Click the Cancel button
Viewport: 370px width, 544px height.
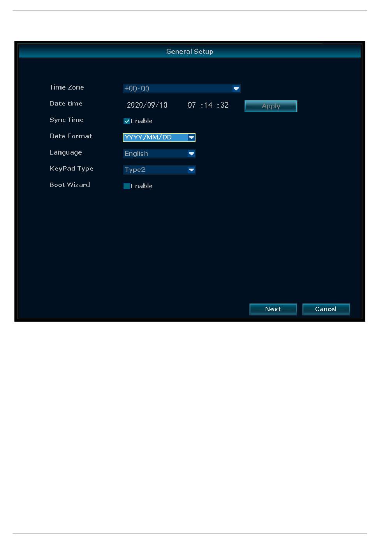[x=326, y=309]
